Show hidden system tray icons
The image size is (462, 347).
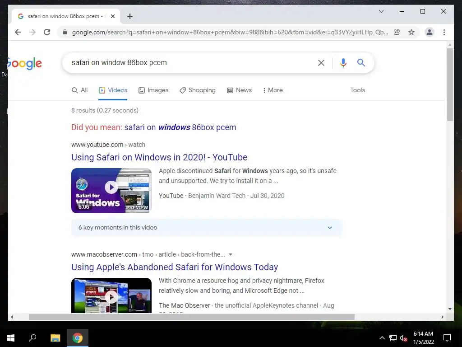[x=382, y=338]
